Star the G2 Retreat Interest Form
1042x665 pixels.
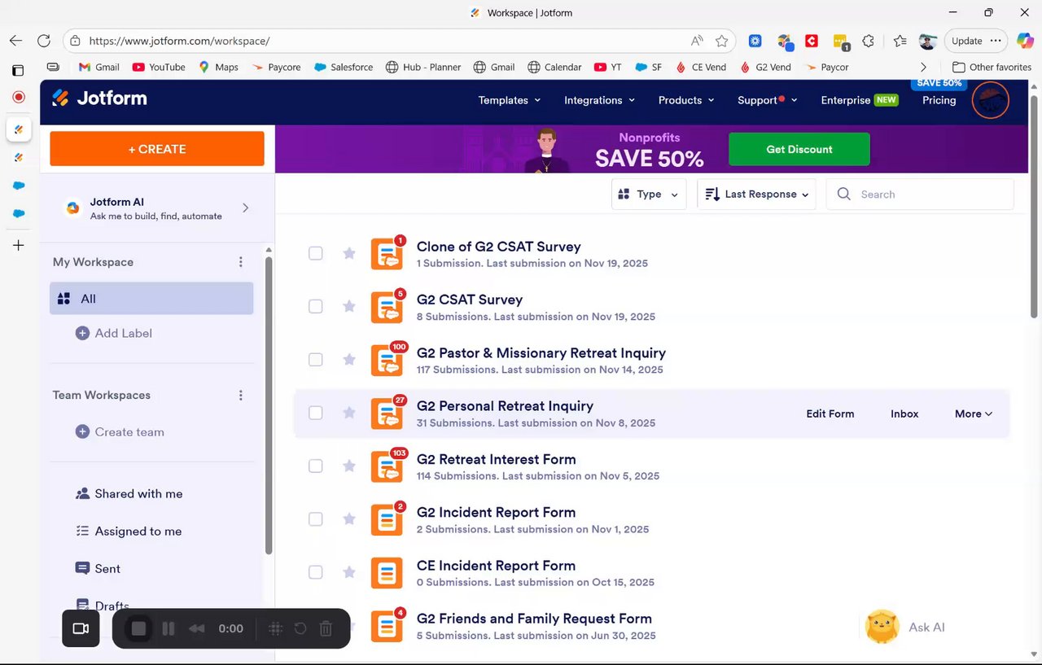click(349, 466)
